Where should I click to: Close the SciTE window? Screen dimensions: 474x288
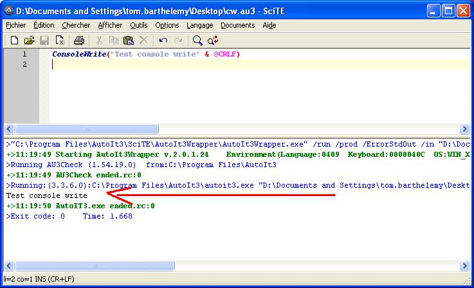pyautogui.click(x=463, y=11)
